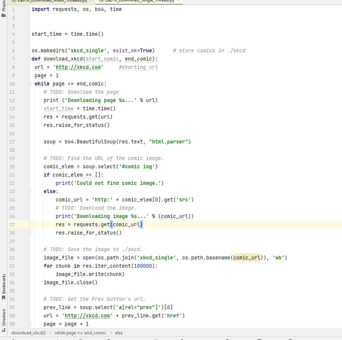Click line number 27 in the gutter
Image resolution: width=342 pixels, height=340 pixels.
[x=12, y=224]
